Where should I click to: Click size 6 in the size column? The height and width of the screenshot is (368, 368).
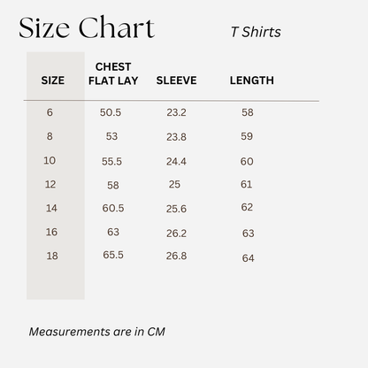(50, 112)
